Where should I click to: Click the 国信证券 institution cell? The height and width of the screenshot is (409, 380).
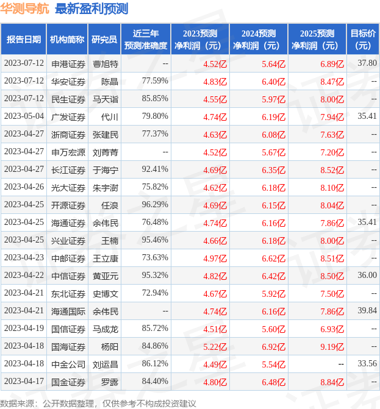coord(68,329)
